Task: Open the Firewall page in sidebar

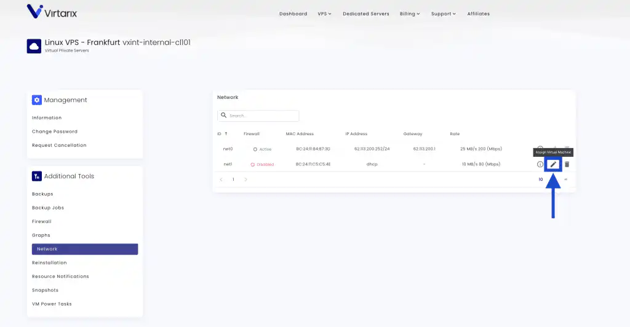Action: point(42,221)
